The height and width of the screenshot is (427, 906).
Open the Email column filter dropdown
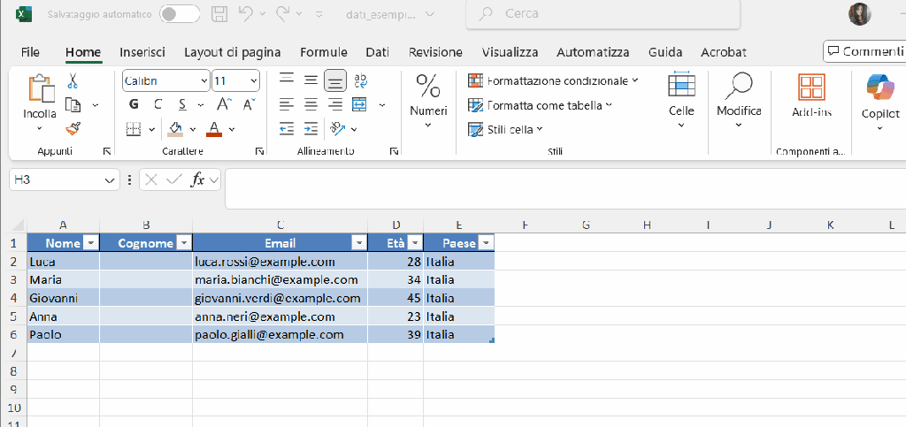click(358, 243)
